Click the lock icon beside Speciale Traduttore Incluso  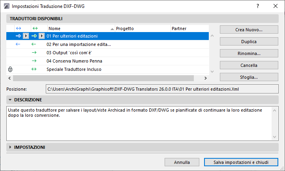pos(11,69)
